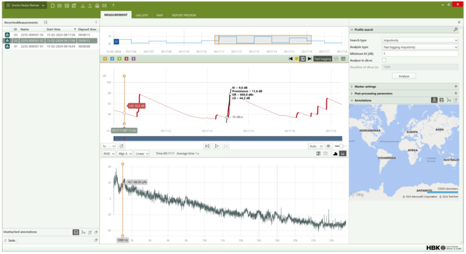
Task: Click the volume slider near speaker icon
Action: coord(339,146)
